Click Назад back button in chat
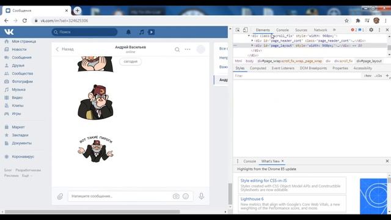391x220 pixels. pyautogui.click(x=65, y=49)
